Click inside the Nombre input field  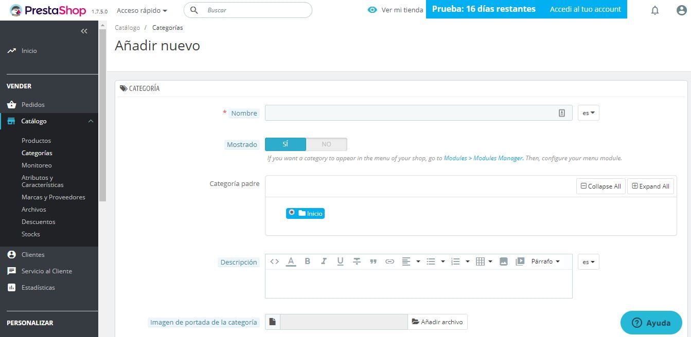click(x=412, y=113)
